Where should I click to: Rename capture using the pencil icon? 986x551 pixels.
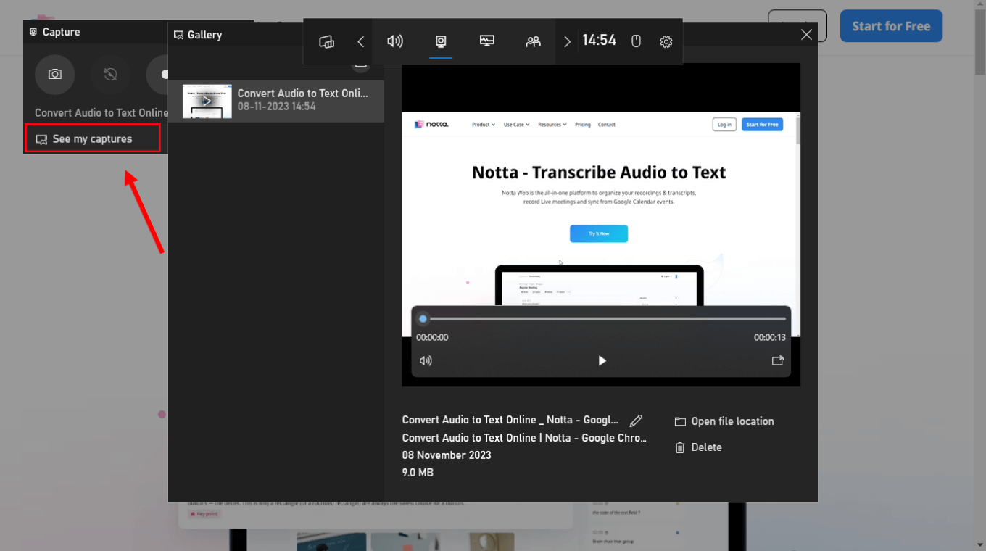coord(636,420)
